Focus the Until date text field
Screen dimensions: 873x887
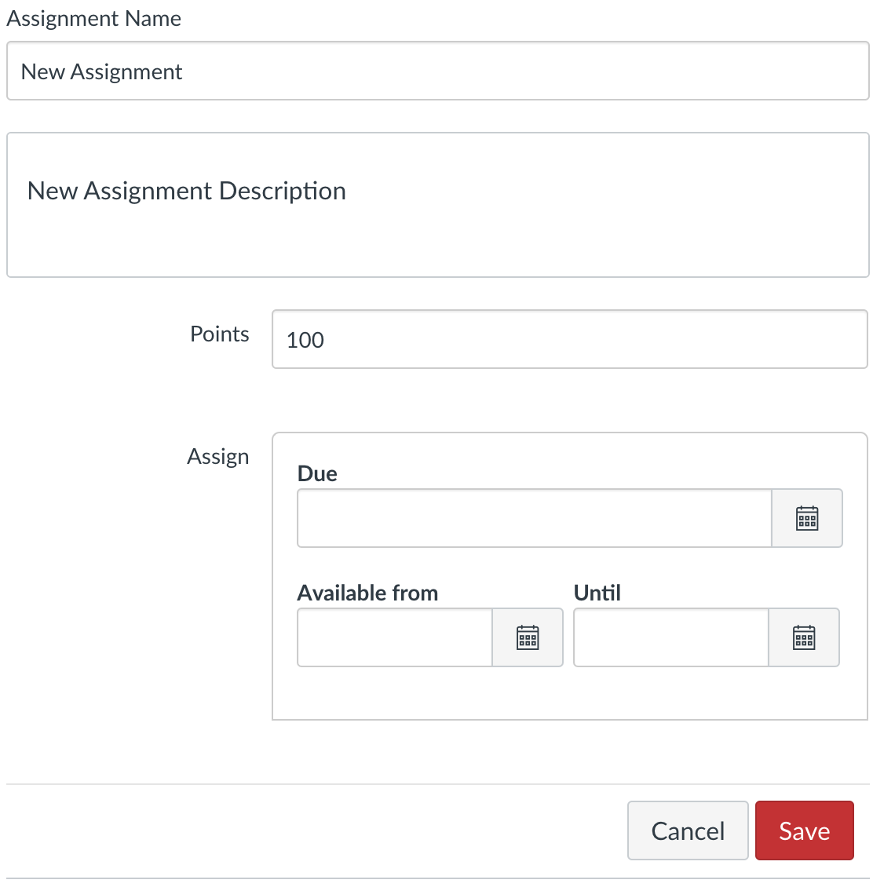coord(671,637)
